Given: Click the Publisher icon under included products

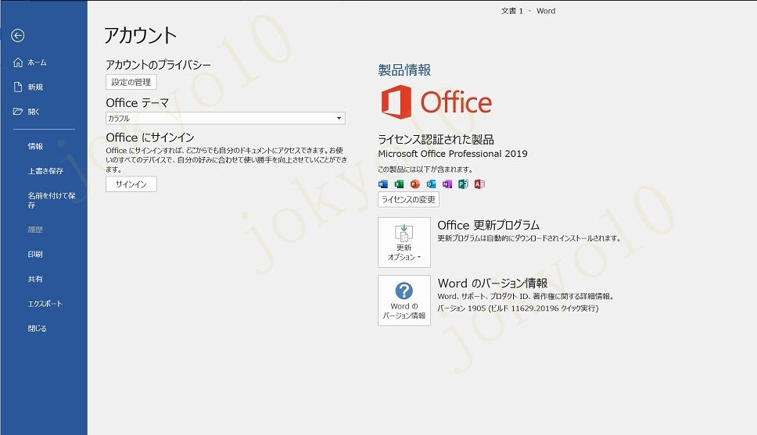Looking at the screenshot, I should click(x=463, y=184).
